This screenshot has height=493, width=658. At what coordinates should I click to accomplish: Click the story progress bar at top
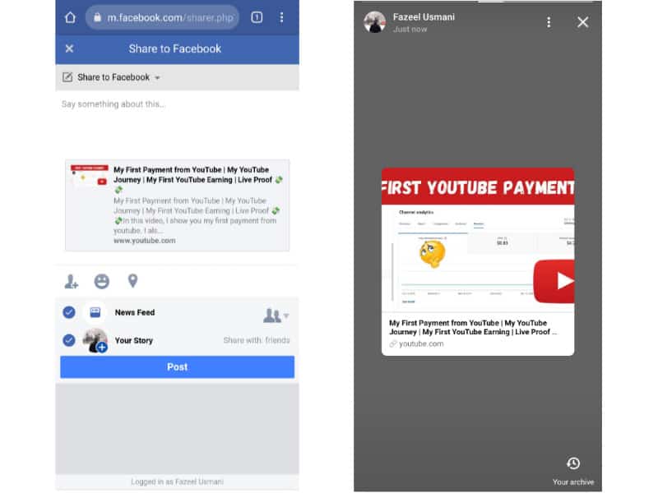(536, 2)
